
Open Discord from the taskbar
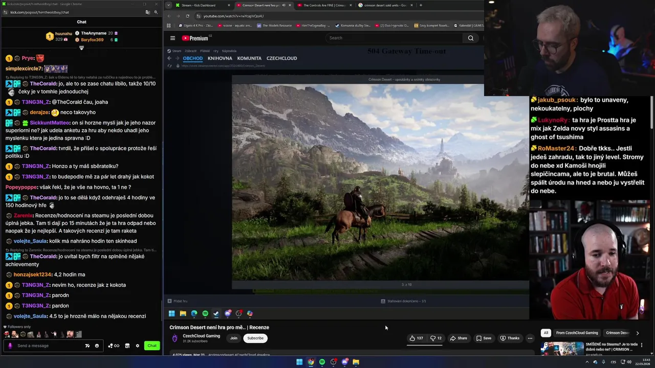tap(344, 362)
